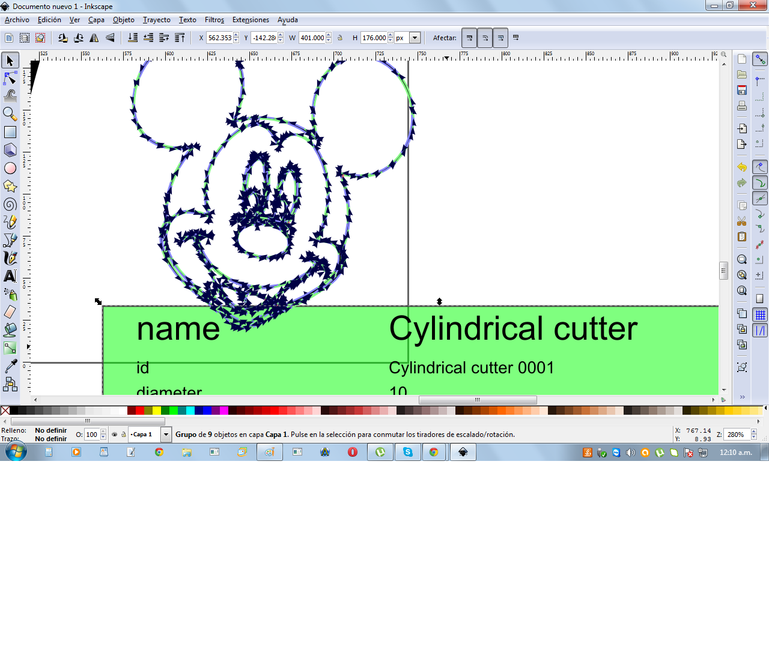Toggle the enable snapping button

click(760, 59)
